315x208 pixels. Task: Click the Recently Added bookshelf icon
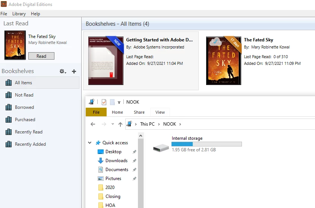(9, 144)
